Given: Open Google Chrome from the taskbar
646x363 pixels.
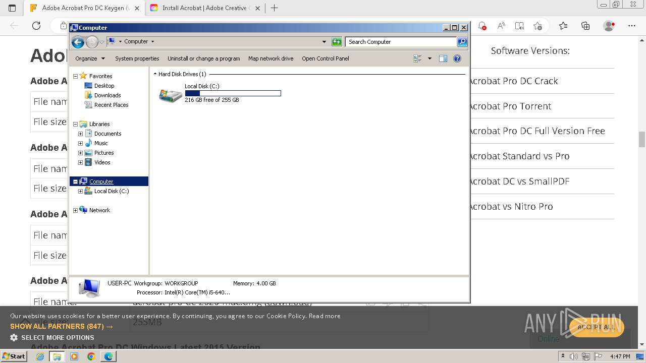Looking at the screenshot, I should tap(91, 356).
